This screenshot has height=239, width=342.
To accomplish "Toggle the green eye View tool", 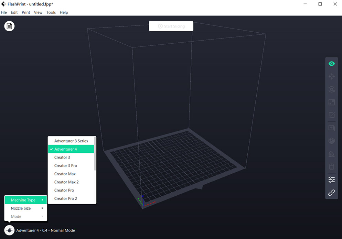I will (x=332, y=64).
